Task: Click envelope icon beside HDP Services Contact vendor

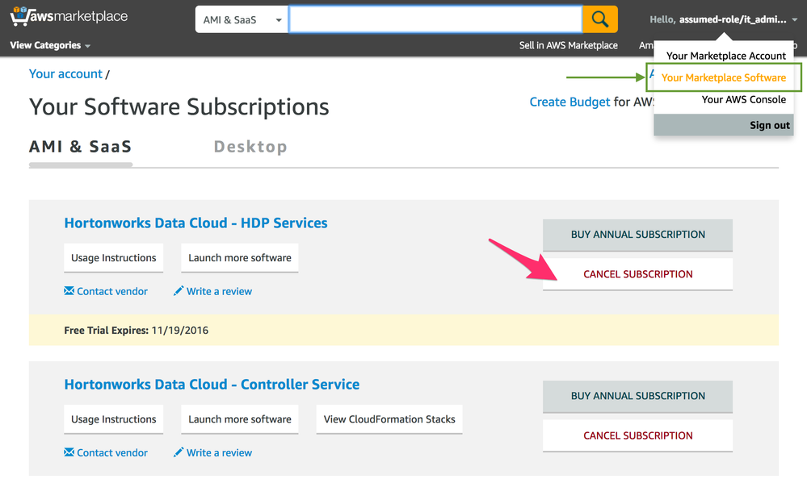Action: tap(69, 291)
